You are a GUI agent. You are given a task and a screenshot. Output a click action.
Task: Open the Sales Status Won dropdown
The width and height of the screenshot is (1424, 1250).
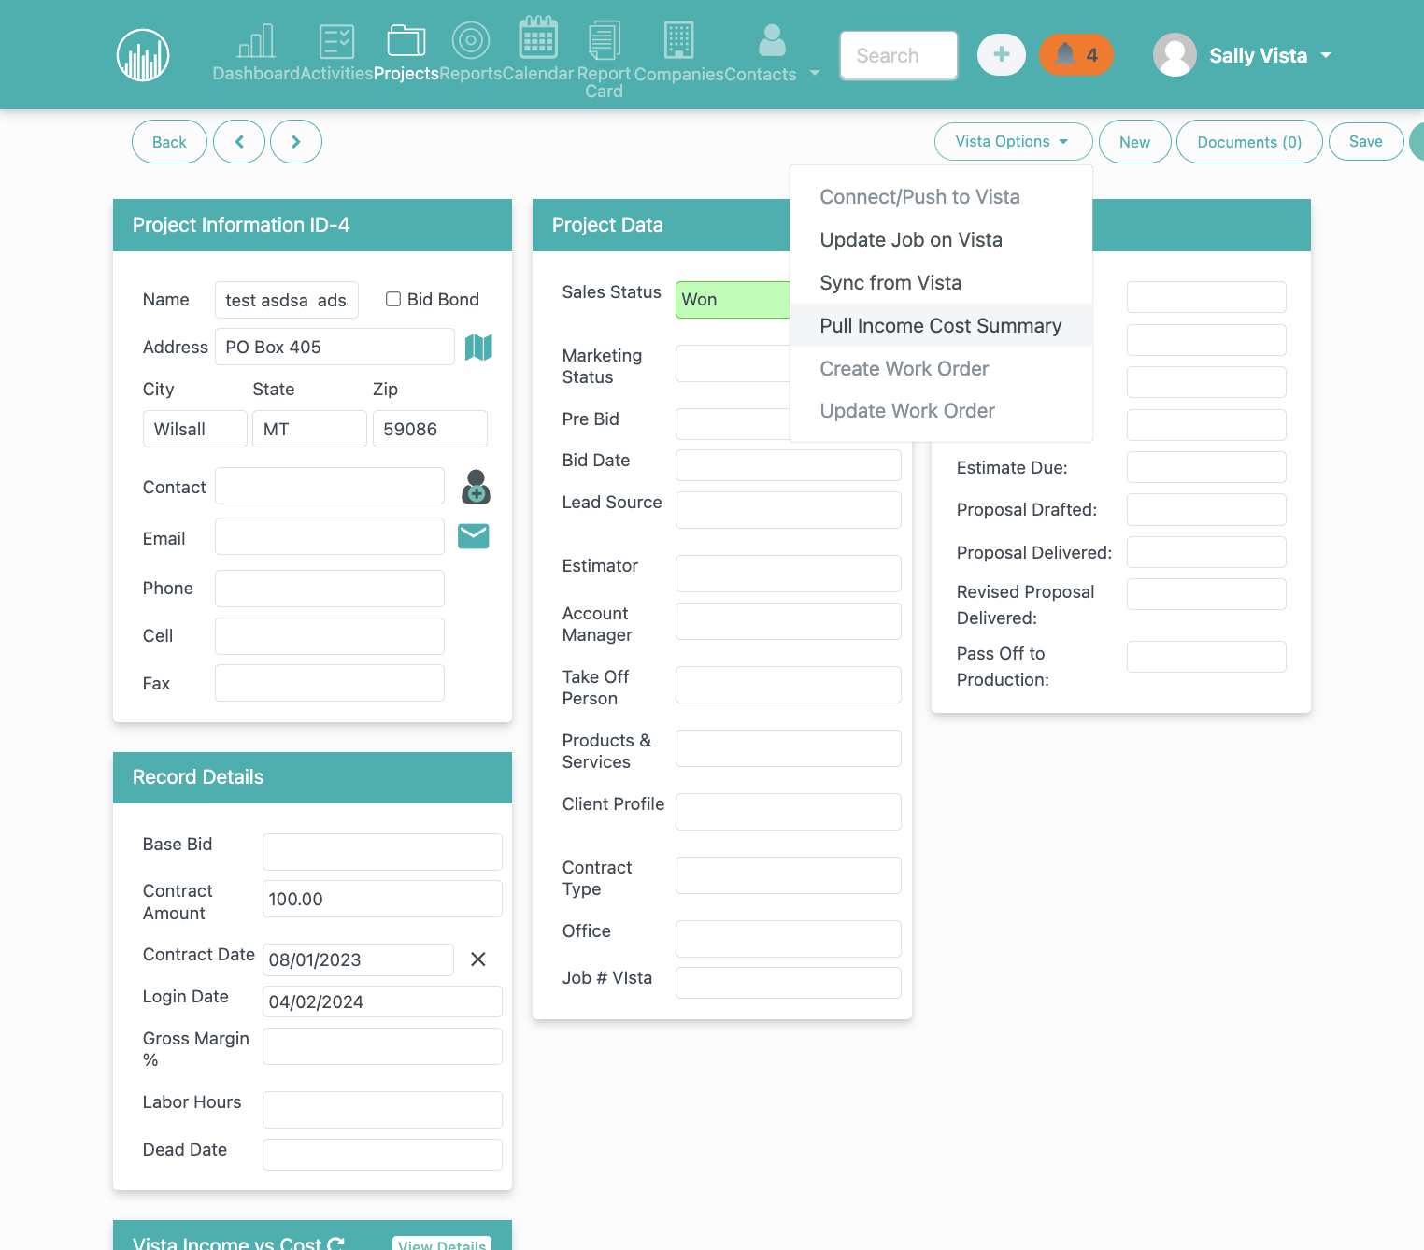733,300
